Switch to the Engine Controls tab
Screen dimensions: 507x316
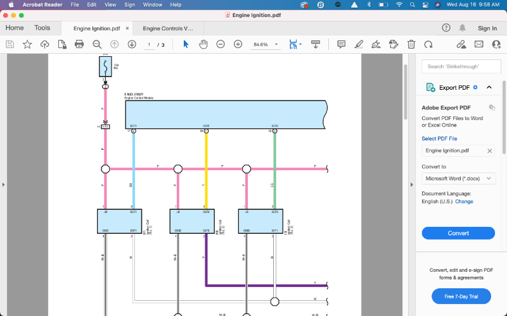(167, 28)
